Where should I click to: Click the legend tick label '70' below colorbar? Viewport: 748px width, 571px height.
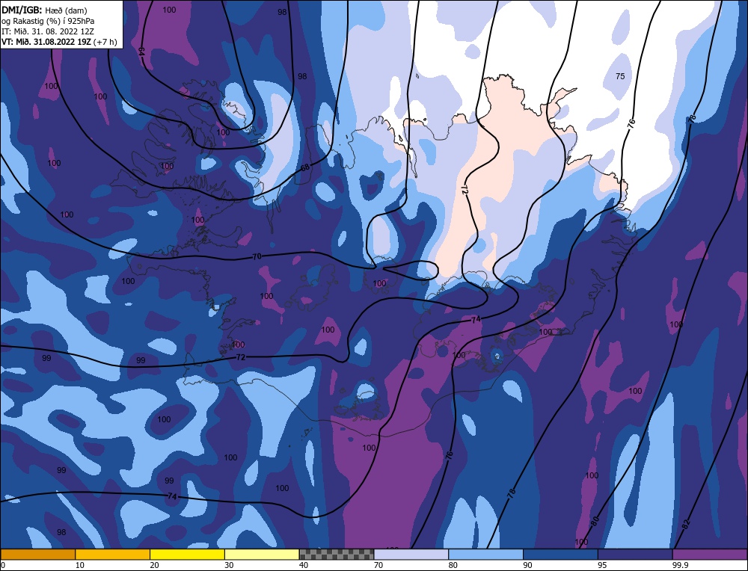[378, 565]
